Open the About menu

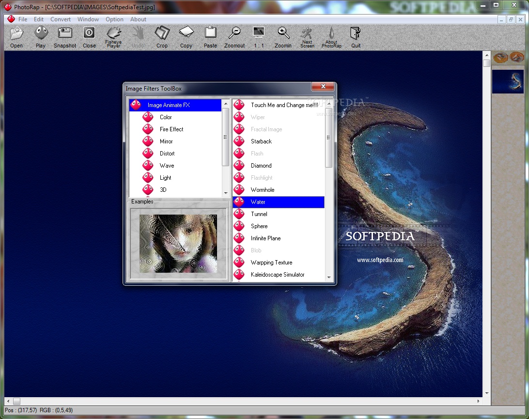[139, 19]
